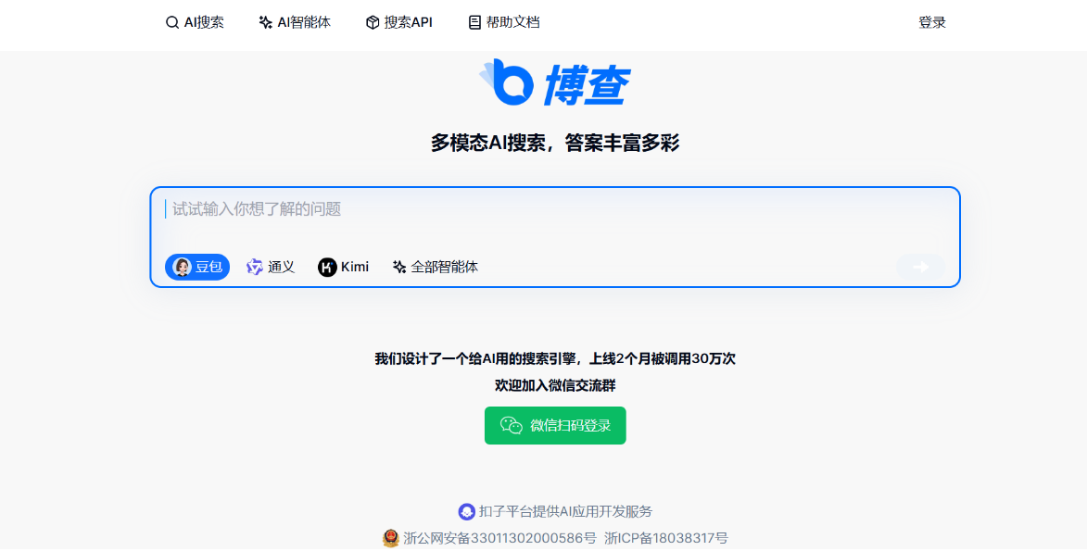
Task: Click the 博查 brand name text
Action: click(x=587, y=86)
